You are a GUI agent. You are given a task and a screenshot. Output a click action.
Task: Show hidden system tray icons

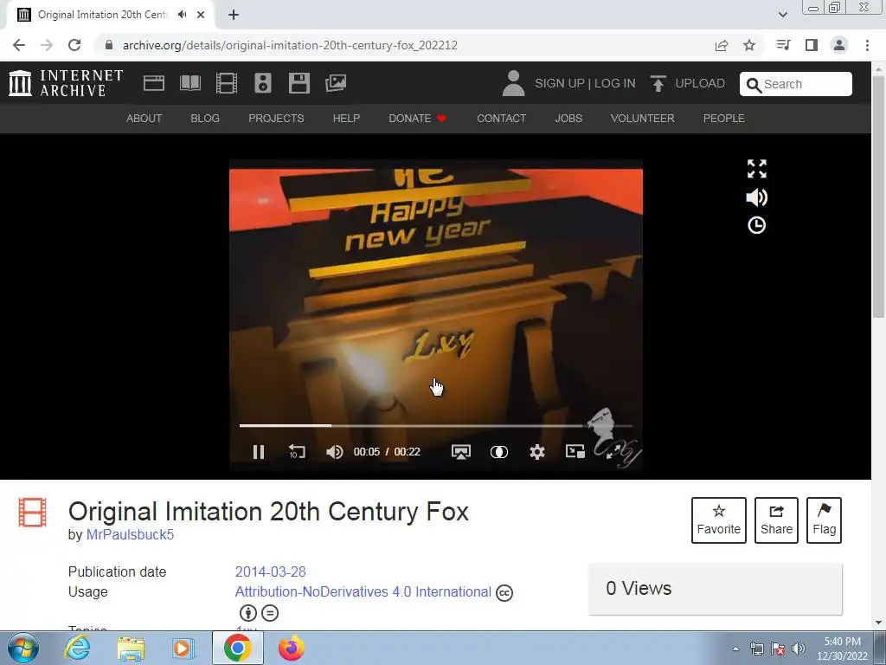pos(735,649)
